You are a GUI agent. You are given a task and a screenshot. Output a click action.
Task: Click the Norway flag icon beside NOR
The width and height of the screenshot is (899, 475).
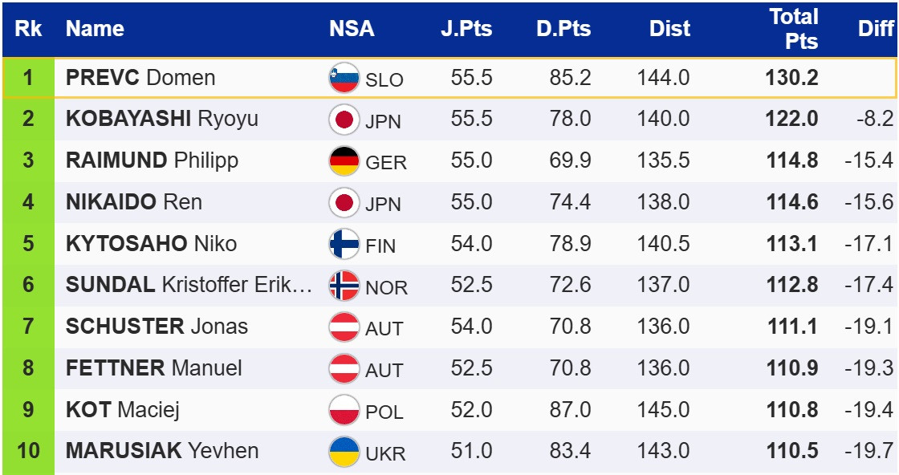[344, 286]
